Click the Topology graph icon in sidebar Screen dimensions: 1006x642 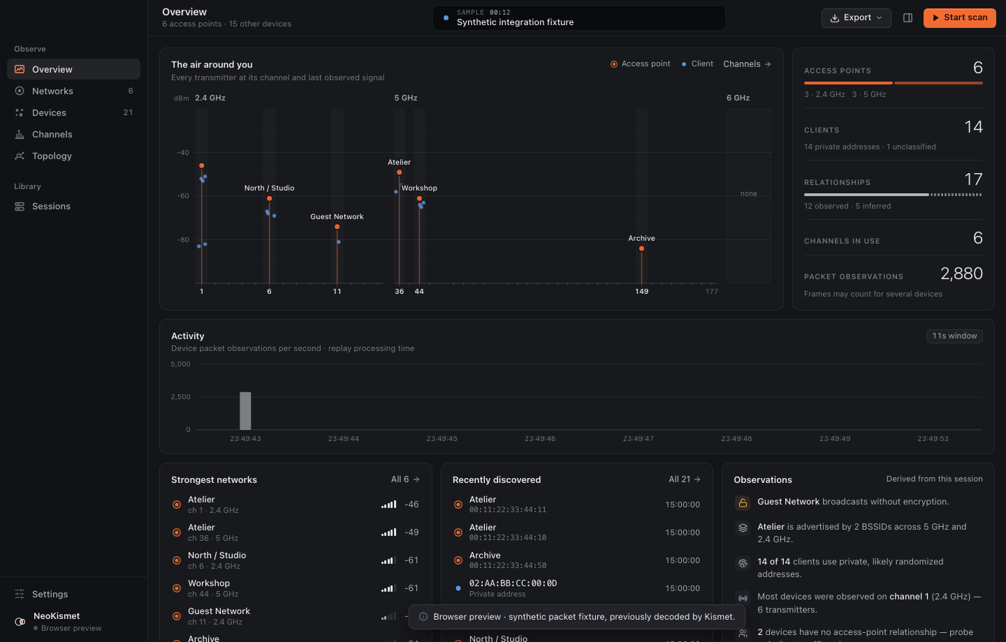[20, 156]
